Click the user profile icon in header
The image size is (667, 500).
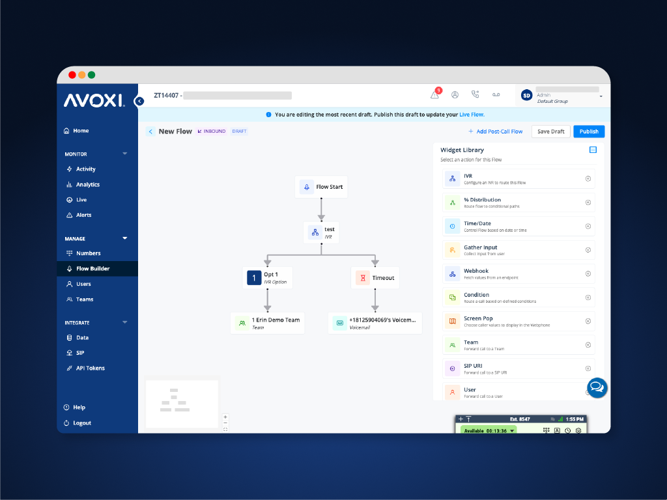point(455,95)
